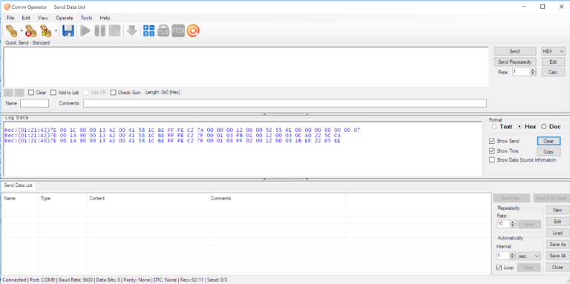570x284 pixels.
Task: Open the Operate menu
Action: coord(65,18)
